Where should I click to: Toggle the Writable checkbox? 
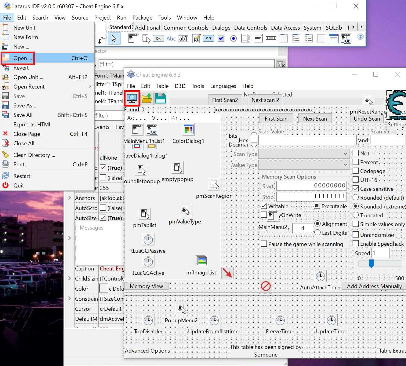pos(264,206)
